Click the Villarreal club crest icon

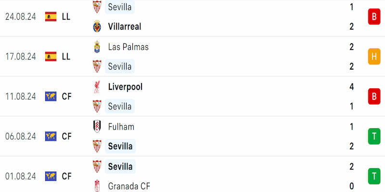(97, 26)
